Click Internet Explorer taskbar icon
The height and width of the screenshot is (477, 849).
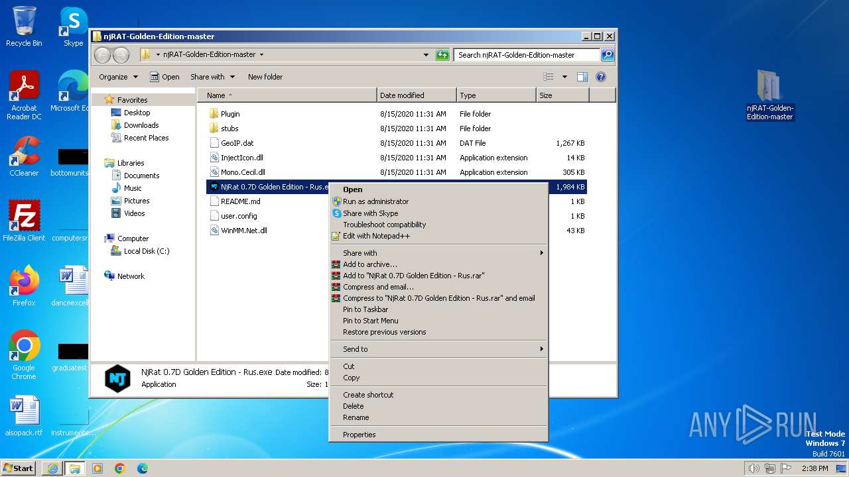(52, 468)
